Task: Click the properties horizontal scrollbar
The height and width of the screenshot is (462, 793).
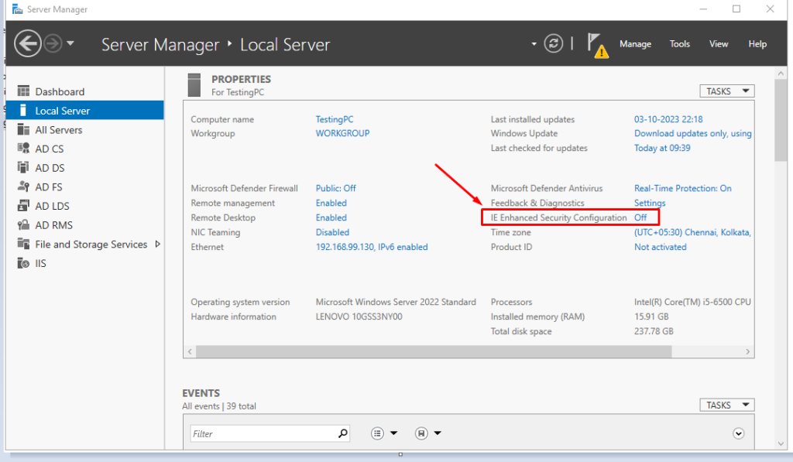Action: (434, 351)
